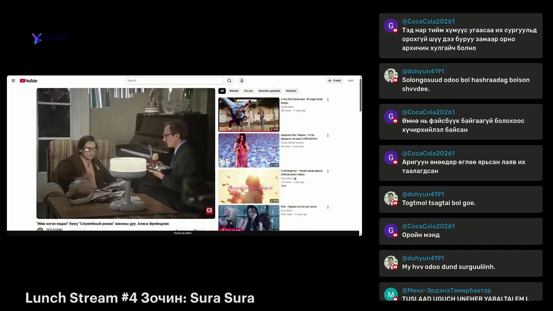Click the 'You're an editor' status label

183,233
